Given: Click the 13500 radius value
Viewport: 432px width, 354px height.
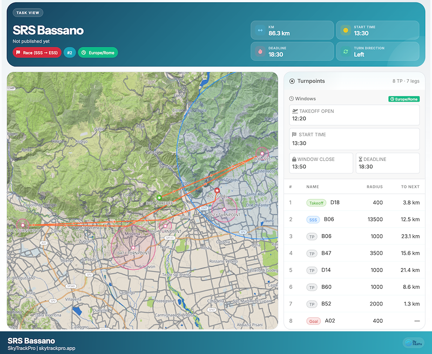Looking at the screenshot, I should [375, 220].
